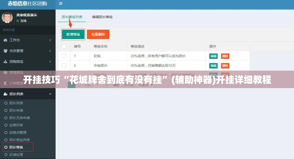
Task: Click the 工作台 dashboard icon
Action: (x=5, y=40)
